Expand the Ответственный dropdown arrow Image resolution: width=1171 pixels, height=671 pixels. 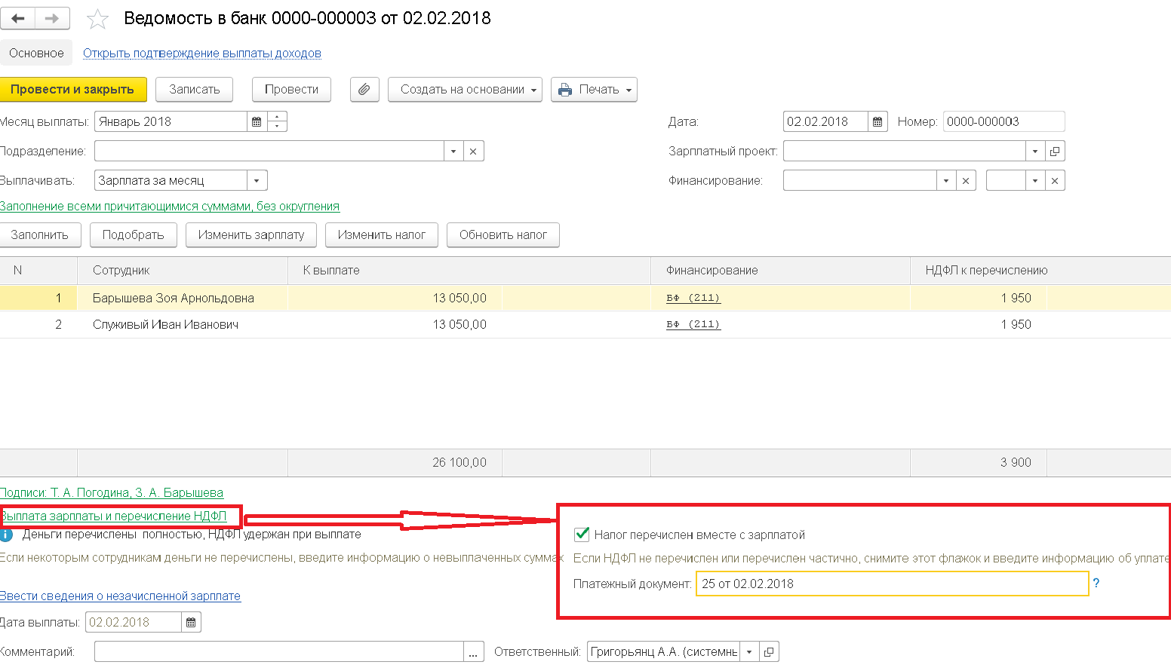749,651
